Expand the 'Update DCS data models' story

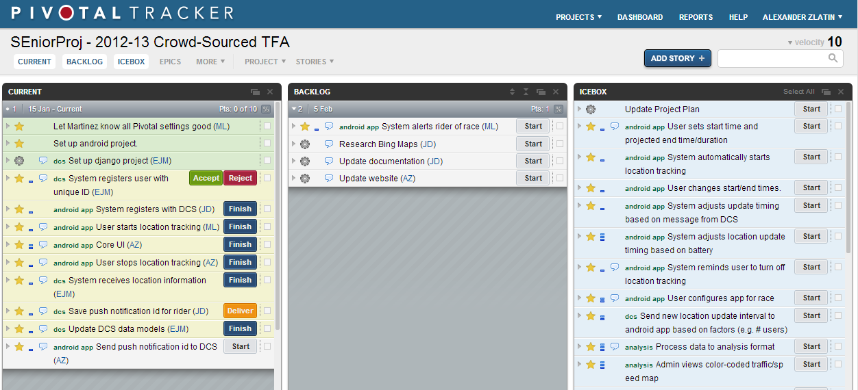[8, 329]
